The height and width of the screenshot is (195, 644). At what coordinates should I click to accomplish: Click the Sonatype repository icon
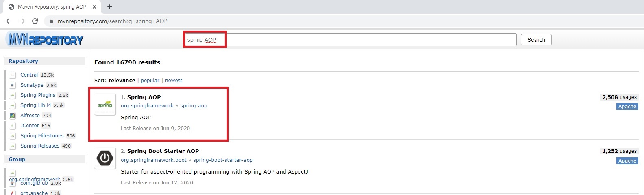[x=13, y=85]
